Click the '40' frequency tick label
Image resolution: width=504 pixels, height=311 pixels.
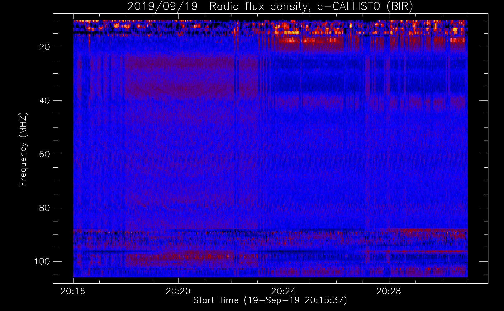pyautogui.click(x=45, y=101)
